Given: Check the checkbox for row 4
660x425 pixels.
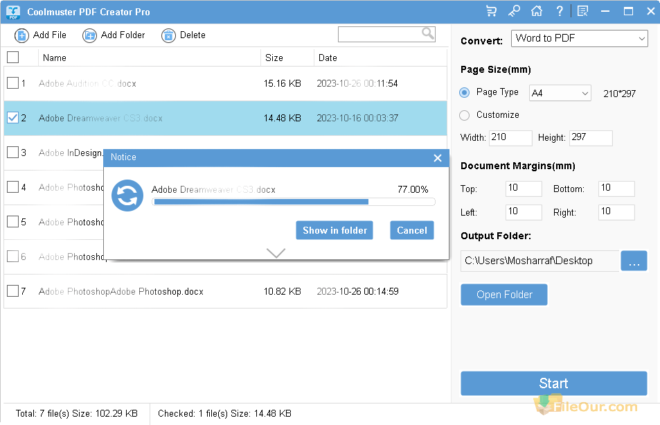Looking at the screenshot, I should (13, 187).
